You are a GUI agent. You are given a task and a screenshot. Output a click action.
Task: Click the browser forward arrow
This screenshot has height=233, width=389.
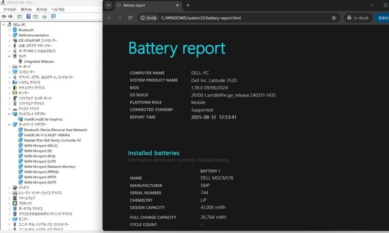tap(119, 18)
